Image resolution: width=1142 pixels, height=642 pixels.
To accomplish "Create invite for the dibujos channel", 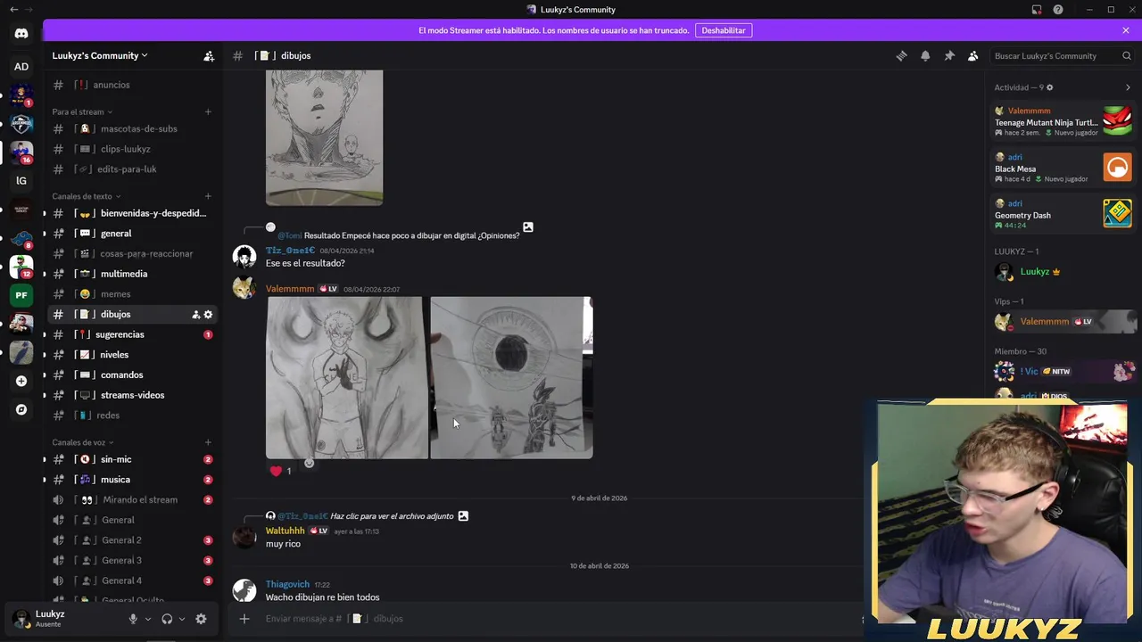I will pyautogui.click(x=196, y=314).
